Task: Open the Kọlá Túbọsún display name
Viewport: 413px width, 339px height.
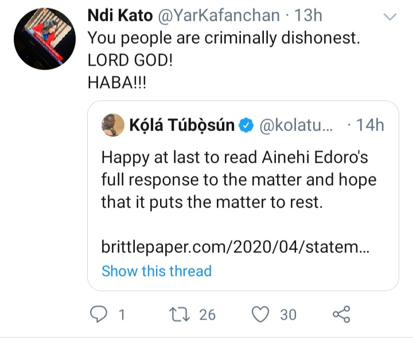Action: coord(182,125)
